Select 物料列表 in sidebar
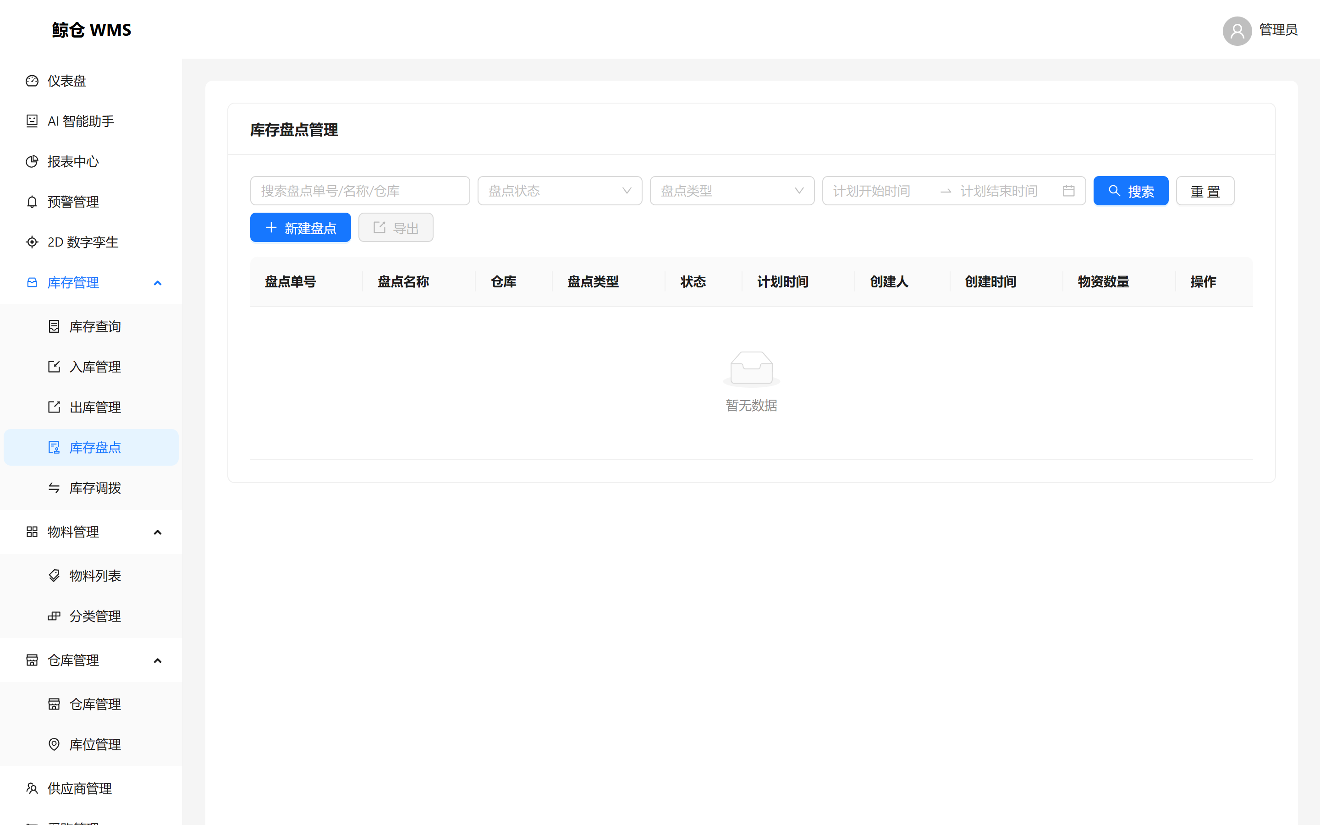 click(x=91, y=576)
